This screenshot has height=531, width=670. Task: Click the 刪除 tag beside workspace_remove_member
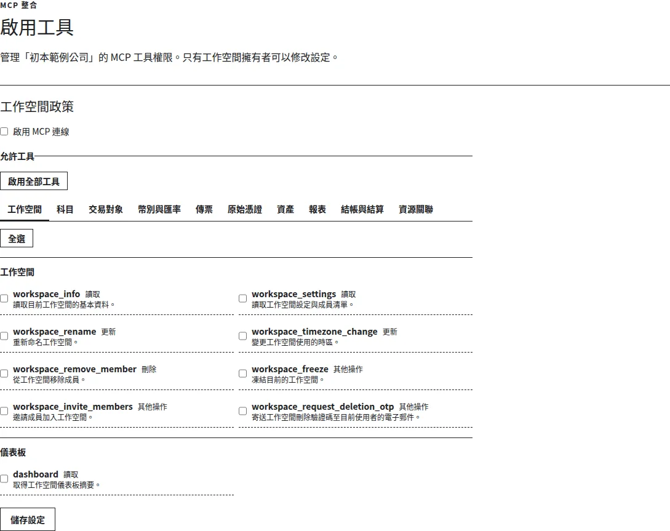pyautogui.click(x=149, y=370)
